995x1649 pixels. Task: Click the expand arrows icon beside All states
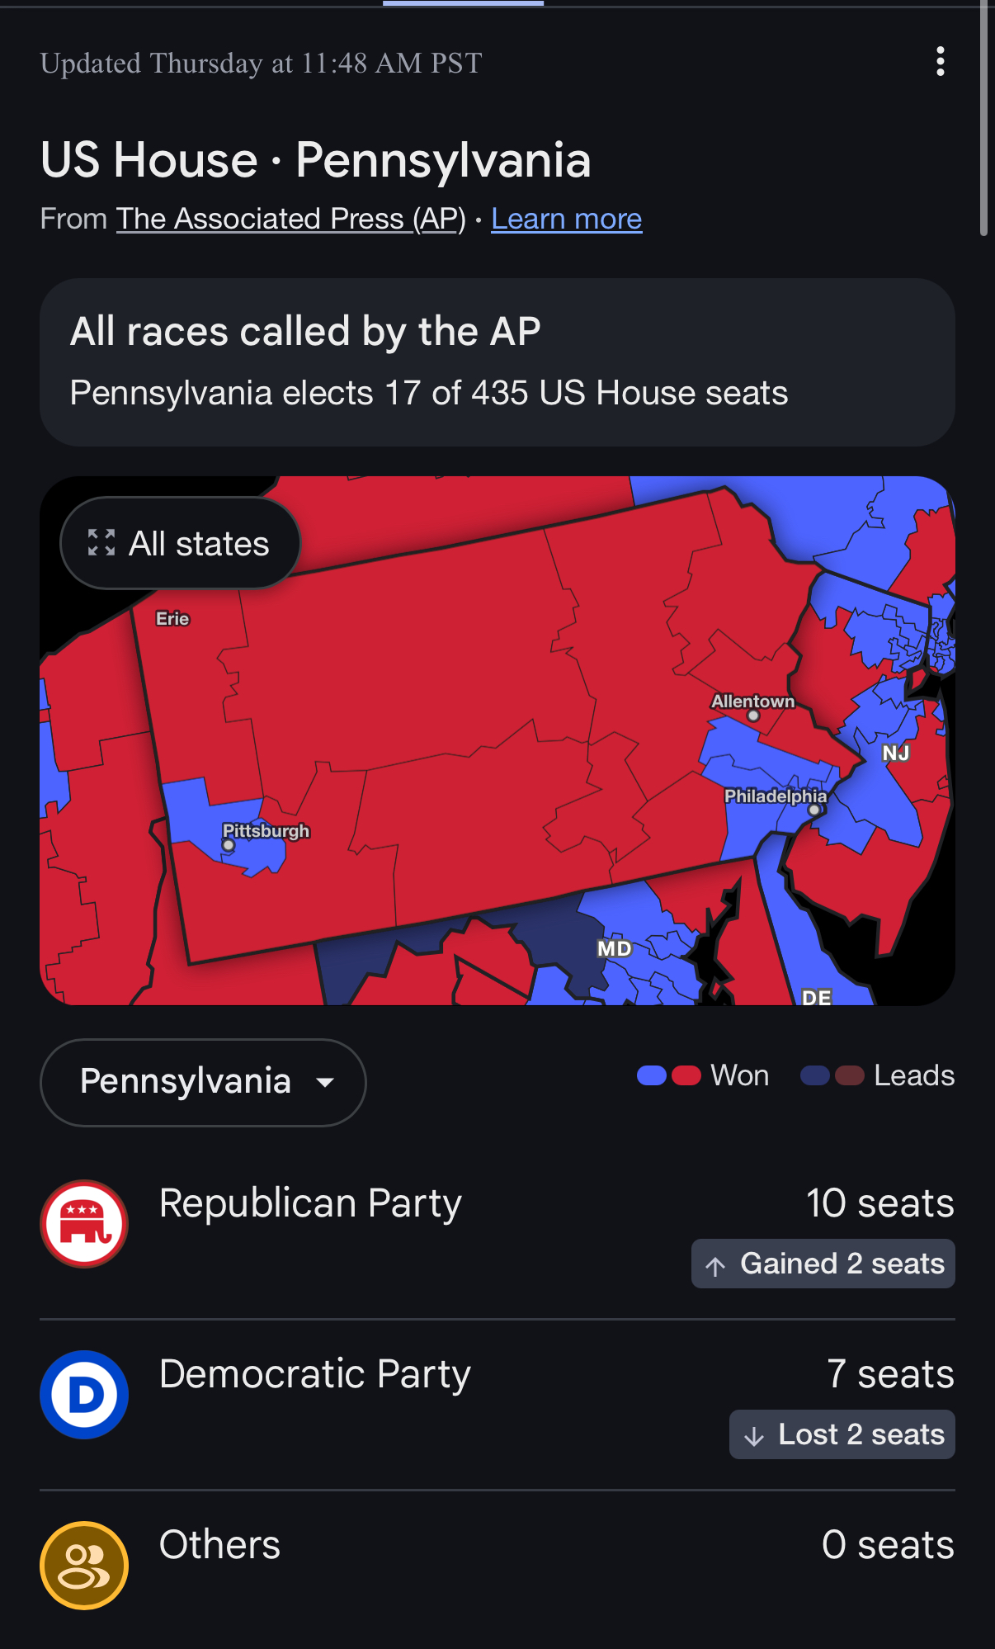pyautogui.click(x=101, y=543)
